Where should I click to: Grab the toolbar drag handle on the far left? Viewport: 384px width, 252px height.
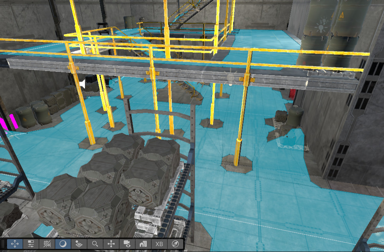click(3, 245)
